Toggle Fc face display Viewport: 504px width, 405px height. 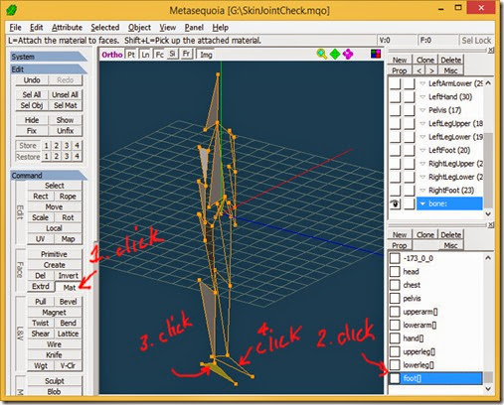tap(159, 55)
